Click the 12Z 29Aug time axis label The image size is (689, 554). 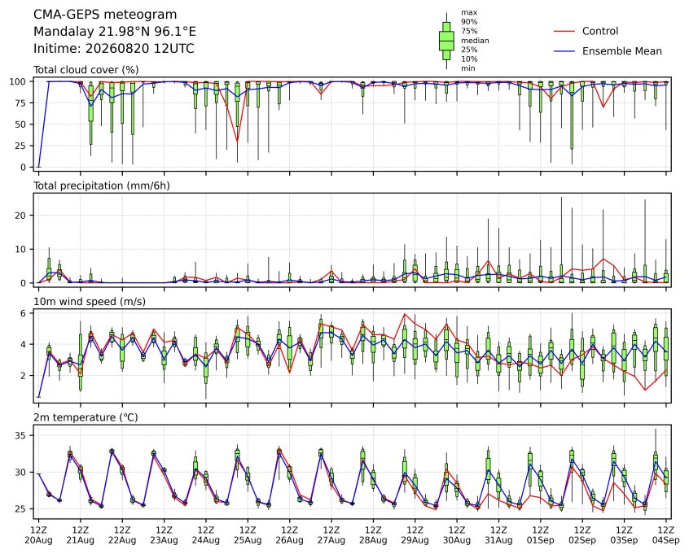tap(415, 535)
